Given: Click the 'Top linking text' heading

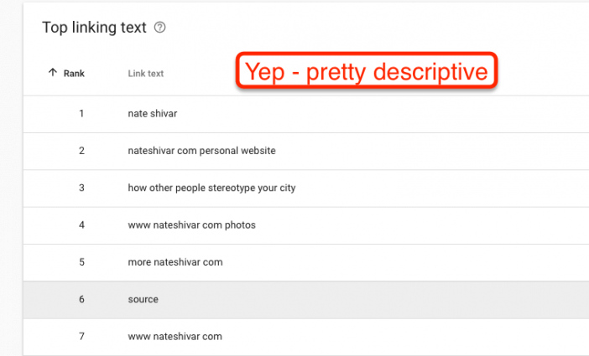Looking at the screenshot, I should coord(94,28).
